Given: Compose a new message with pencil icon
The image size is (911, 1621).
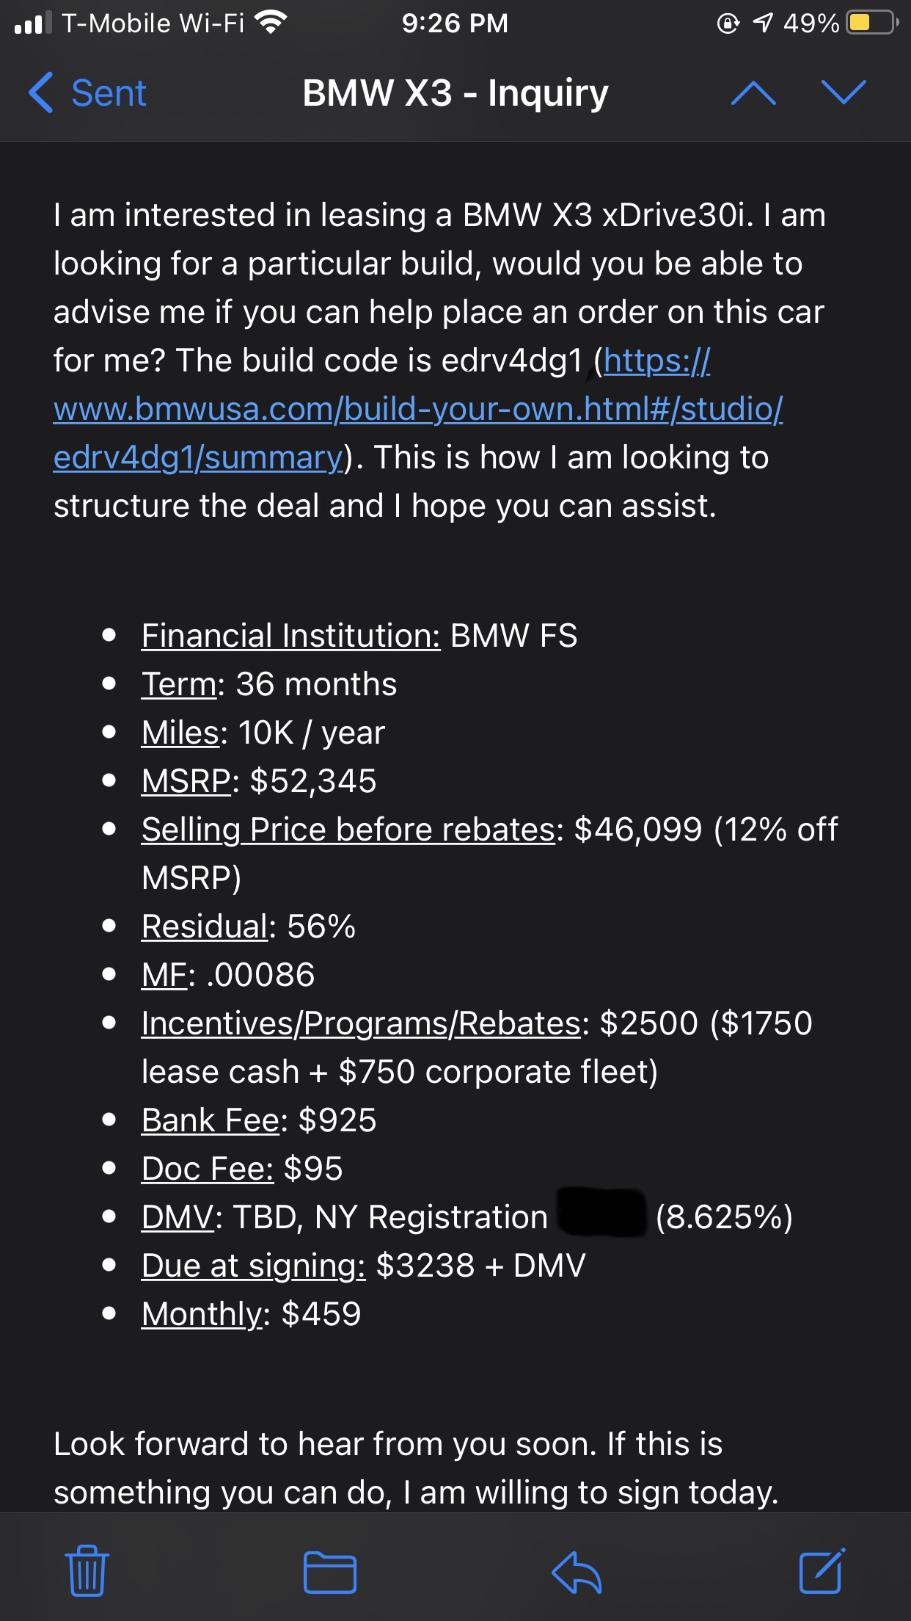Looking at the screenshot, I should (x=822, y=1570).
